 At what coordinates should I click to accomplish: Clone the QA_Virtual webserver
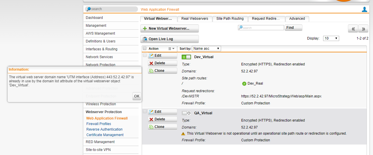pyautogui.click(x=162, y=127)
